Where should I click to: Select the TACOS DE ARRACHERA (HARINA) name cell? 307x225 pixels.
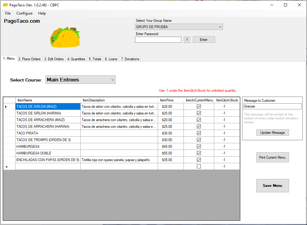tap(48, 127)
